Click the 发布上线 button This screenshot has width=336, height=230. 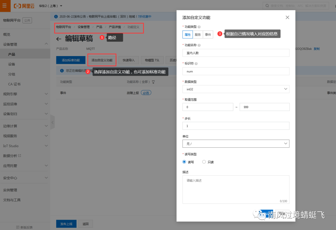66,224
